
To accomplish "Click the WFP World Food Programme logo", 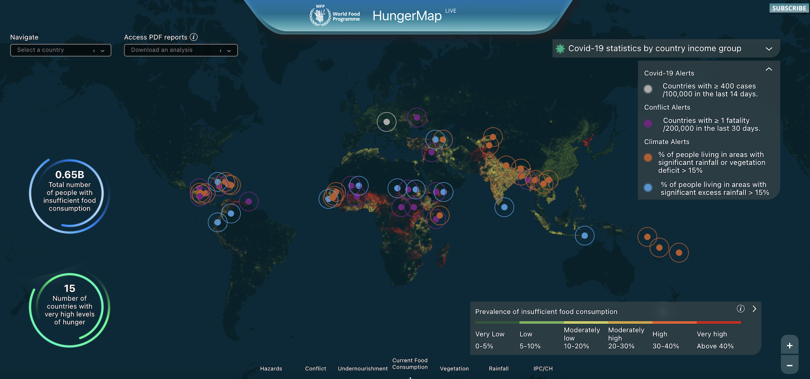I will pyautogui.click(x=335, y=16).
